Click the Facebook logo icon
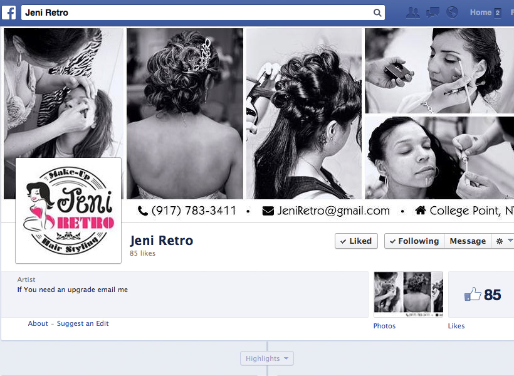 pos(10,13)
